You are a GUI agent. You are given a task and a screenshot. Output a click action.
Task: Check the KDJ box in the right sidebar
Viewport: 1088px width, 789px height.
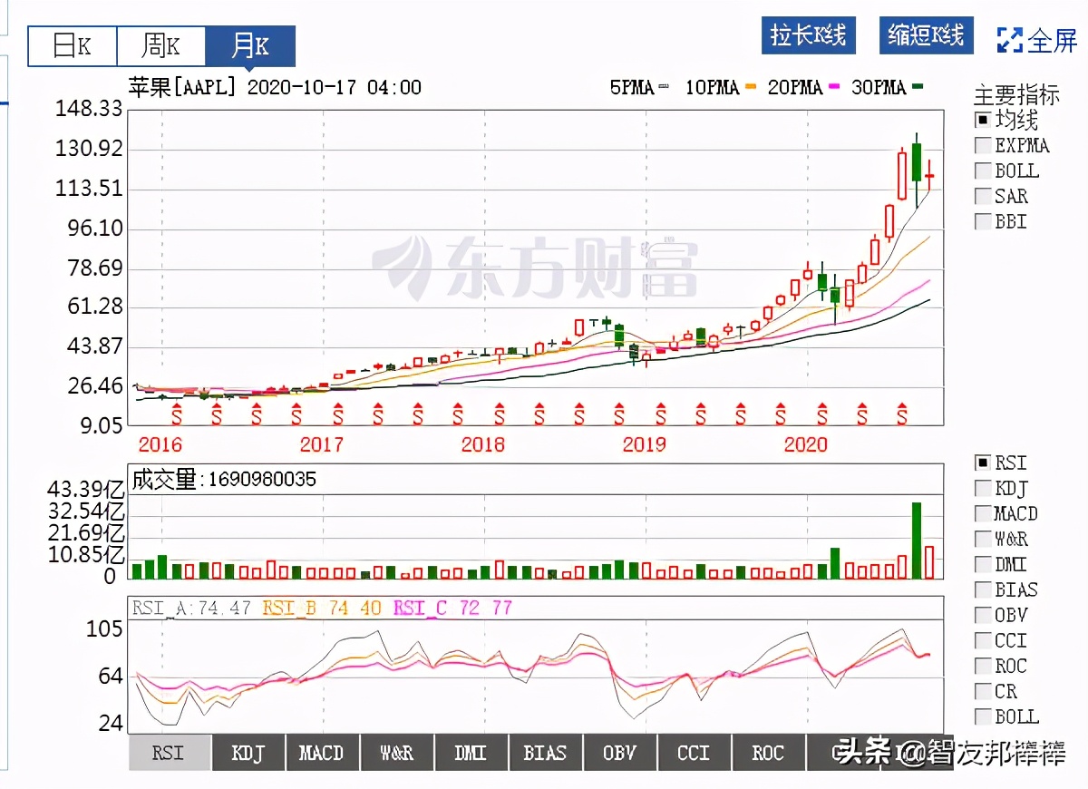pos(983,488)
